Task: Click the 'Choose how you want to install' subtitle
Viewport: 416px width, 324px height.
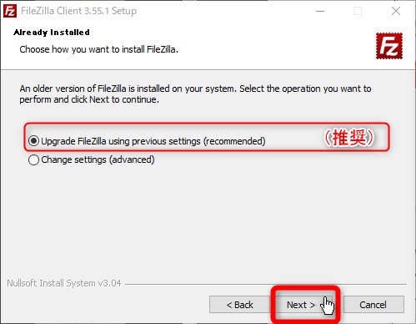Action: coord(98,49)
